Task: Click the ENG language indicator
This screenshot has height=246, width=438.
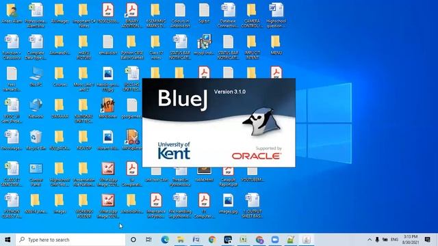Action: (x=394, y=240)
